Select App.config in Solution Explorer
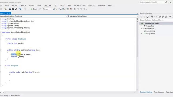Screen dimensions: 173x97 [150, 31]
